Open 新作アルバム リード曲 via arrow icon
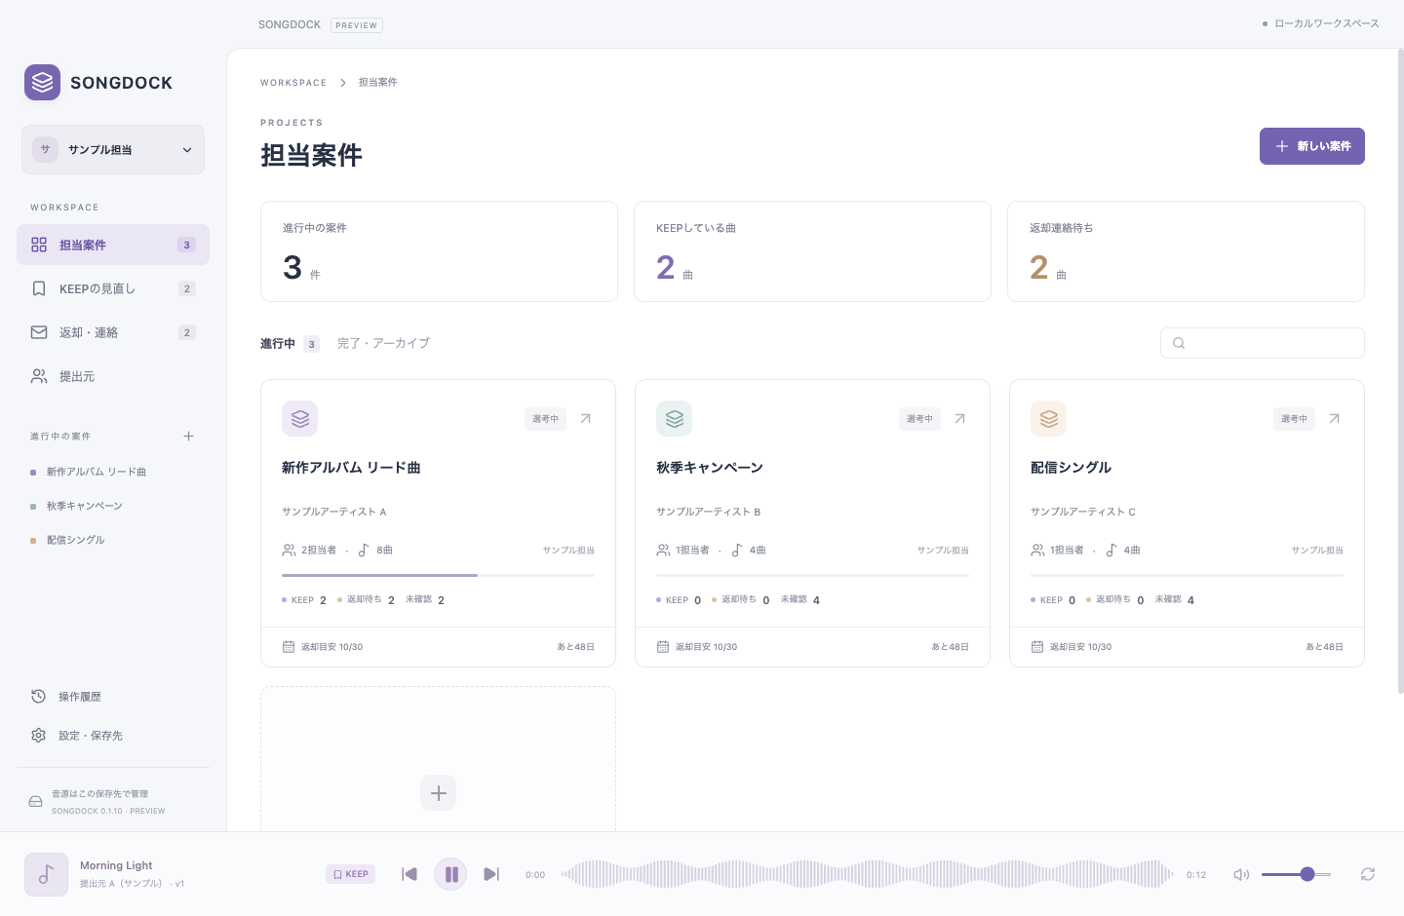This screenshot has width=1404, height=916. click(x=586, y=418)
